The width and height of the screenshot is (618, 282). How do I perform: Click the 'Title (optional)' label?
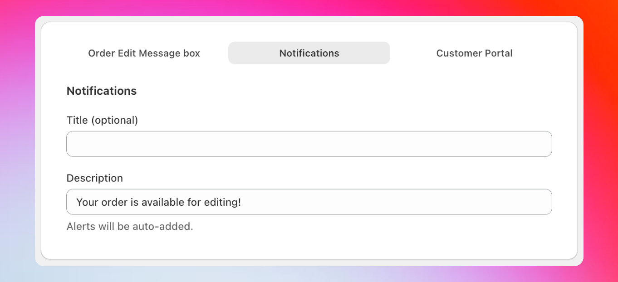102,120
